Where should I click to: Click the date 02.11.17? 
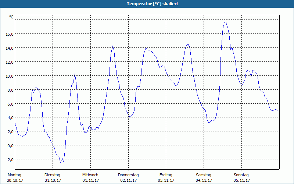[128, 180]
